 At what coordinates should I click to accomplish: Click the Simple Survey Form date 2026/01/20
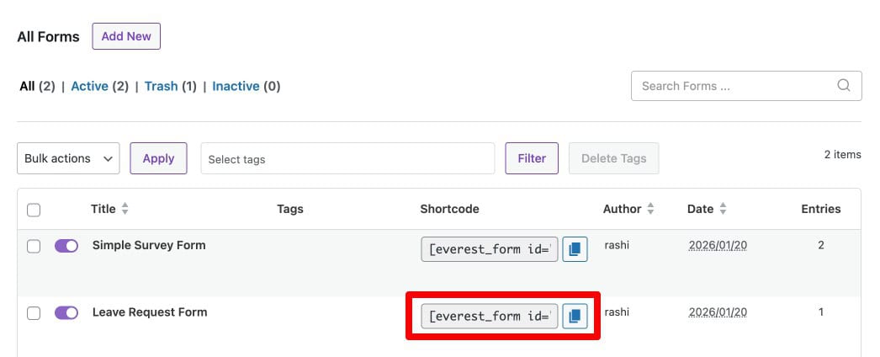718,245
